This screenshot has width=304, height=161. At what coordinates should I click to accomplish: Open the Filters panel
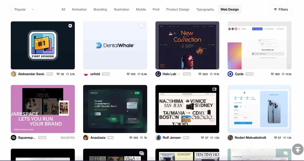pos(281,9)
